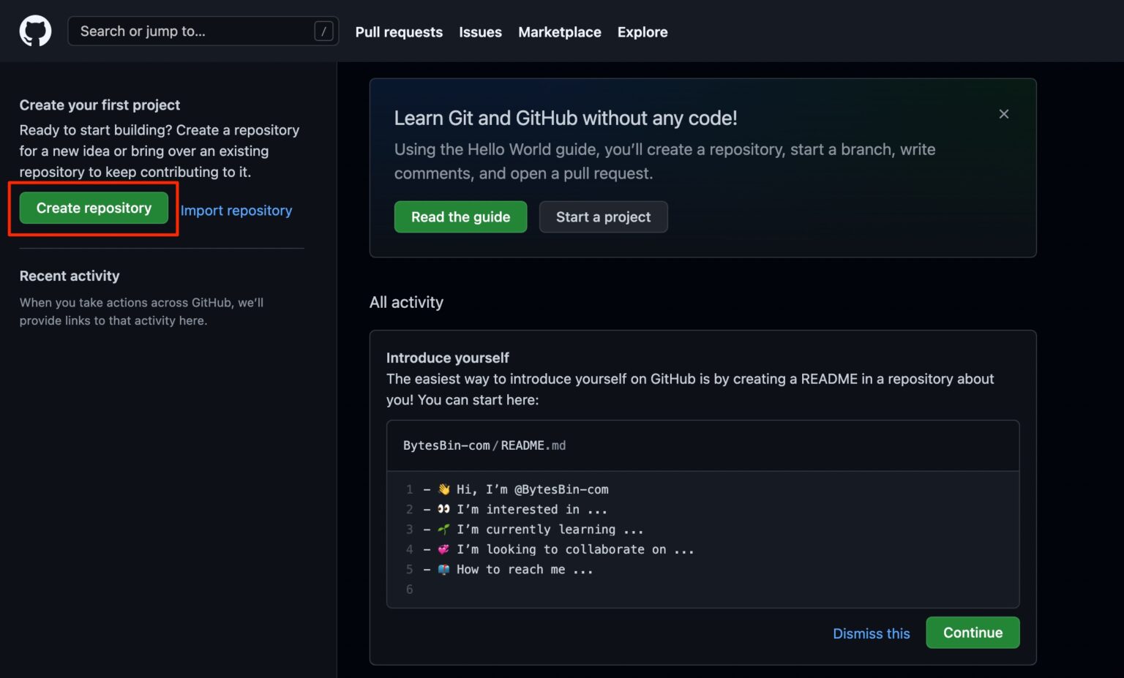
Task: Click the eyes emoji on line 2
Action: point(443,509)
